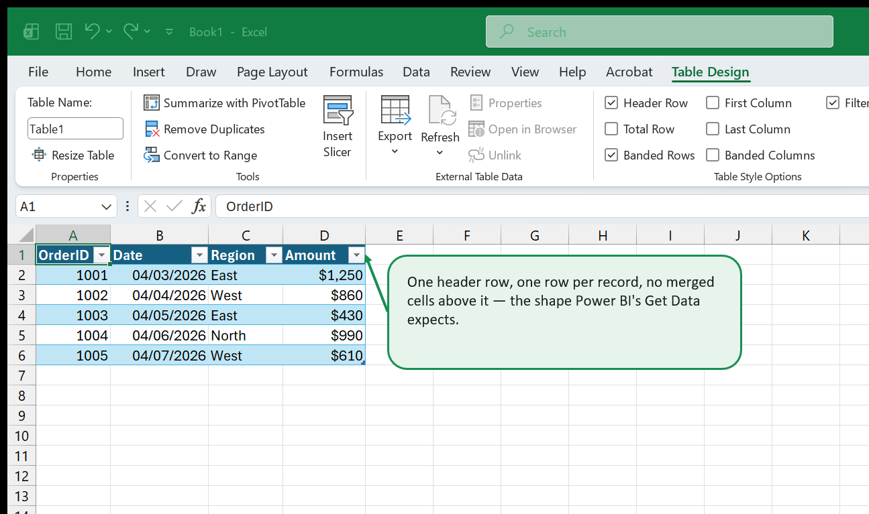Click the Table Name field containing Table1

(75, 129)
